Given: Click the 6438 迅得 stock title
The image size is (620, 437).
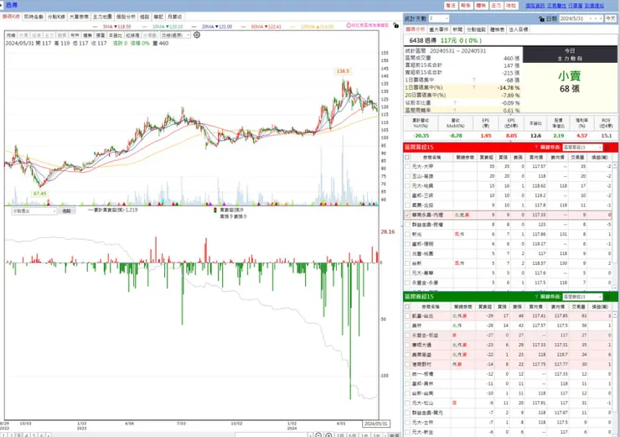Looking at the screenshot, I should tap(423, 40).
